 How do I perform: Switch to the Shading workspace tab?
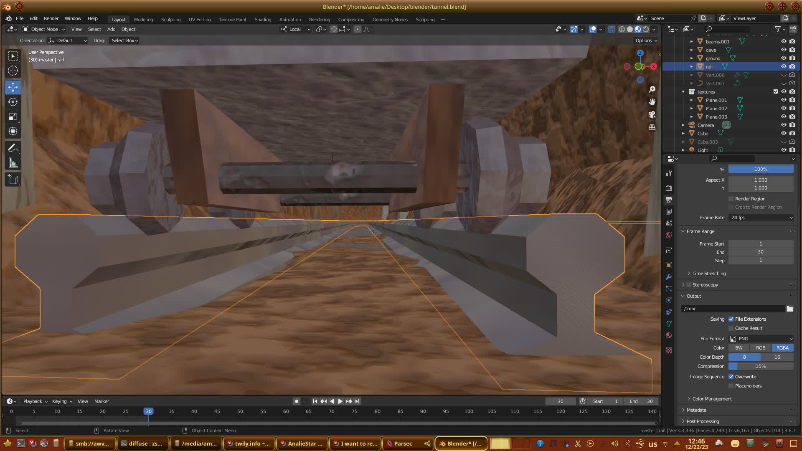click(263, 20)
